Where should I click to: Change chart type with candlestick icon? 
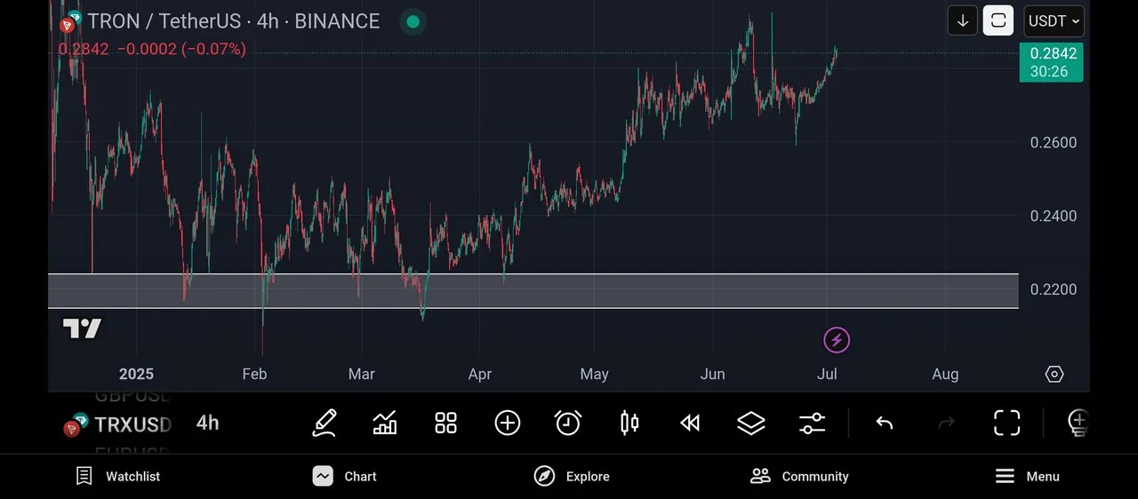coord(629,423)
